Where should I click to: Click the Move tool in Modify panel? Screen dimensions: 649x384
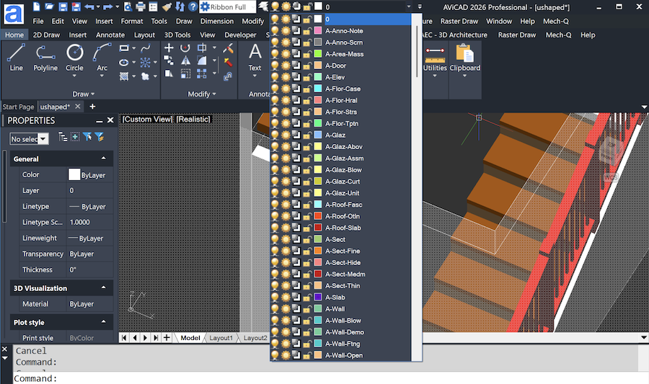click(x=169, y=48)
